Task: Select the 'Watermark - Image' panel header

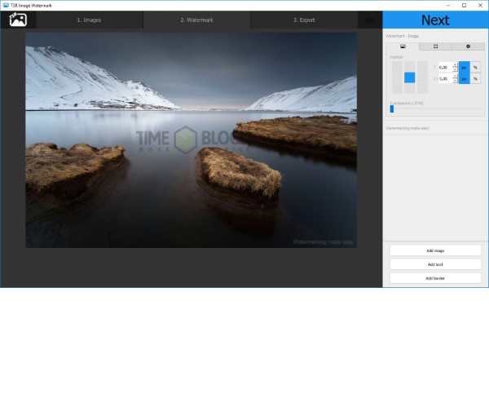Action: coord(402,36)
